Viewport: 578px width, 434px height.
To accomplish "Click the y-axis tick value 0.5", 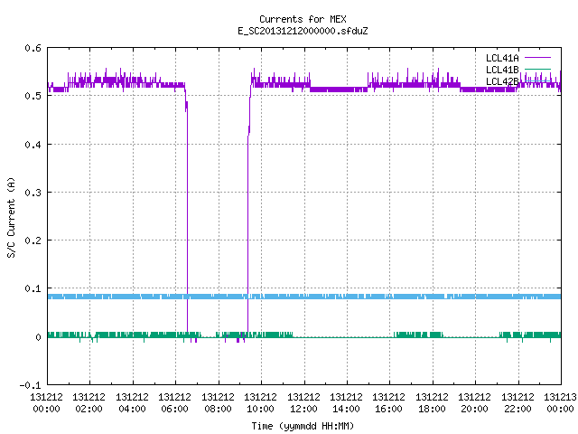I will [33, 96].
